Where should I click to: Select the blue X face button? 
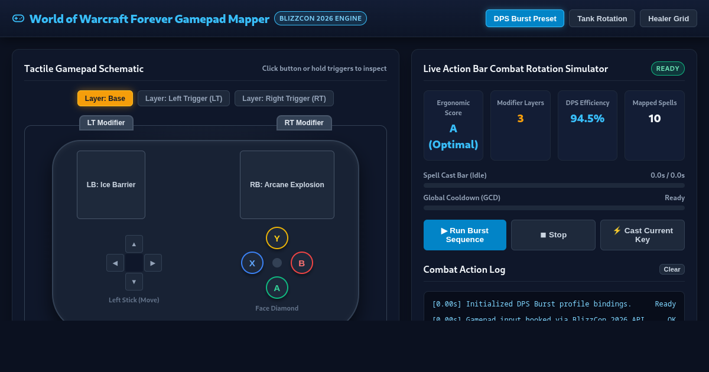pyautogui.click(x=252, y=263)
